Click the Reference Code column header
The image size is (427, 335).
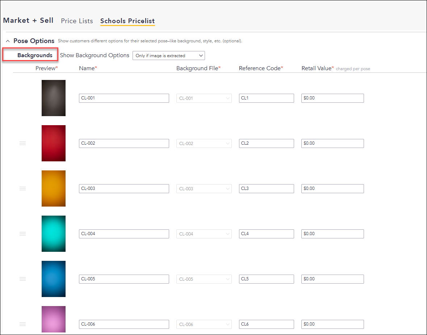[x=261, y=68]
